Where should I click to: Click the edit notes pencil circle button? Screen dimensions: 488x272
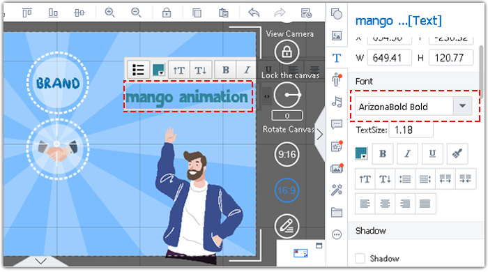point(287,226)
